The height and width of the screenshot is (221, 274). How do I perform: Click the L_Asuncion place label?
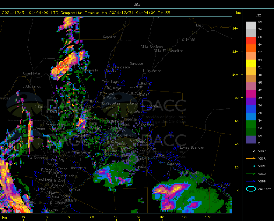(x=152, y=71)
